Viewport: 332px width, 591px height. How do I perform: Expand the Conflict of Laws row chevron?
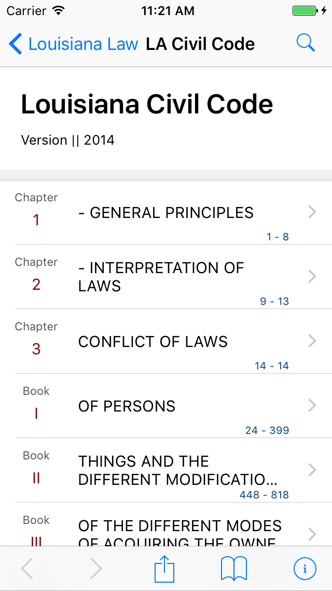coord(312,341)
